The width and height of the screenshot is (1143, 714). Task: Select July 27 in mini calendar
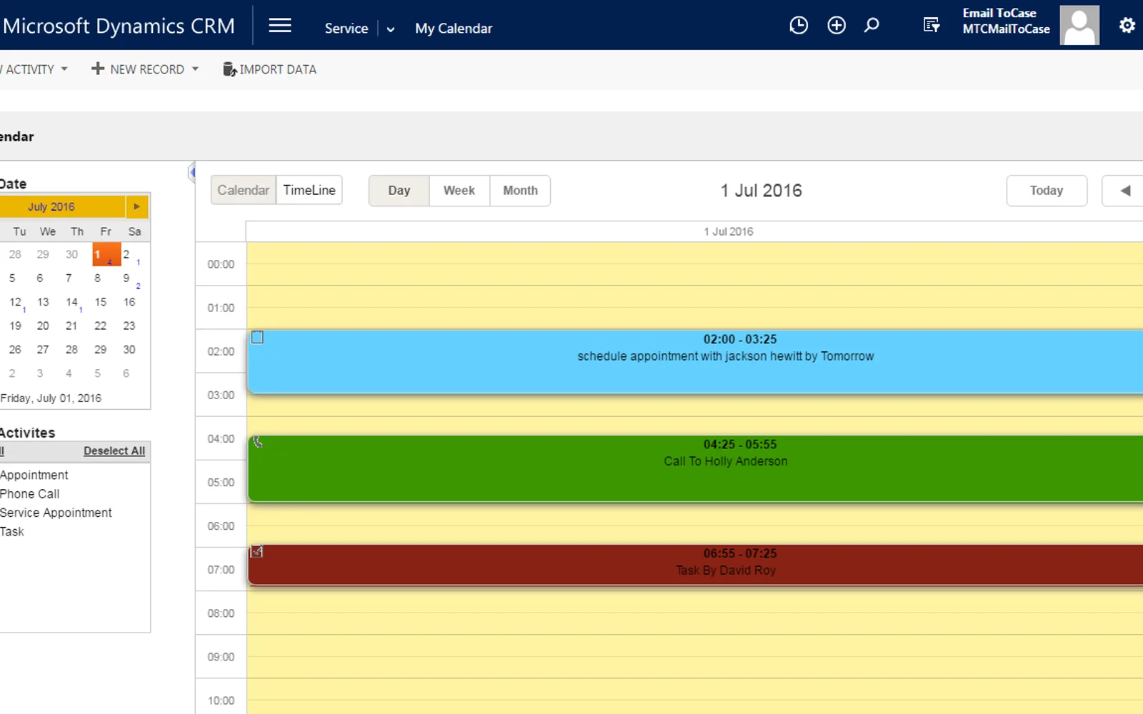pos(43,349)
